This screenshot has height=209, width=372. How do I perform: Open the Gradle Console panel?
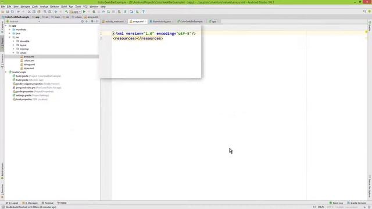[x=356, y=203]
